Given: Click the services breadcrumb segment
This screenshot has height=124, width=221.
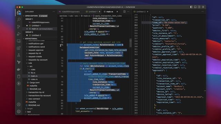Looking at the screenshot, I should tap(63, 16).
